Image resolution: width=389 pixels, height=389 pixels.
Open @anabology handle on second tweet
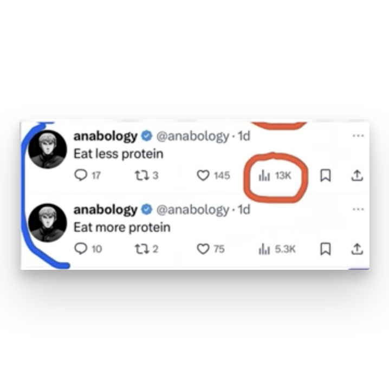(x=192, y=210)
